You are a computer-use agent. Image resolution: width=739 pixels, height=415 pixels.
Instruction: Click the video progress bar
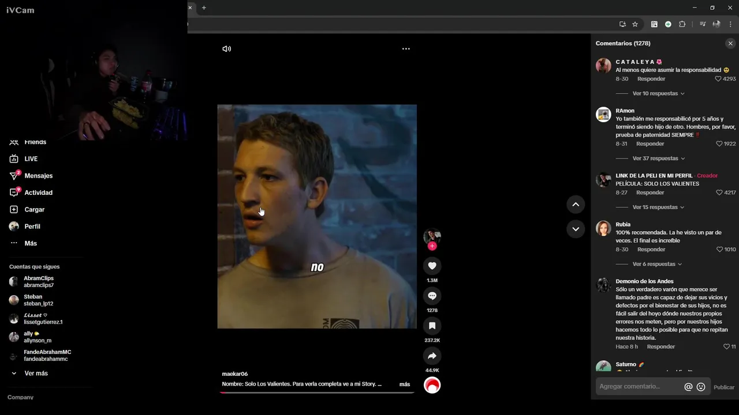coord(317,393)
